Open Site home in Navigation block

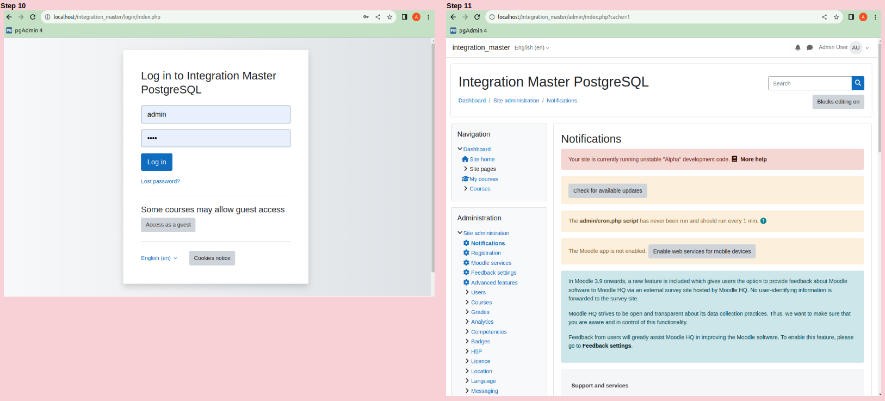pos(482,159)
